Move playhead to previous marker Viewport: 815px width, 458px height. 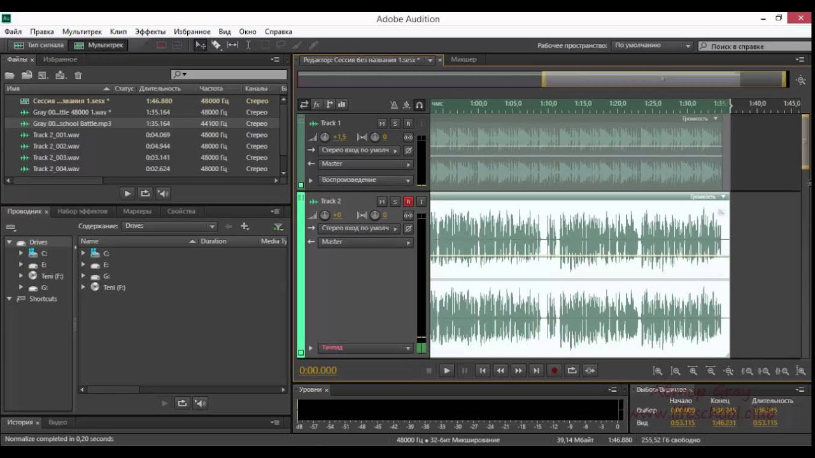pyautogui.click(x=482, y=370)
